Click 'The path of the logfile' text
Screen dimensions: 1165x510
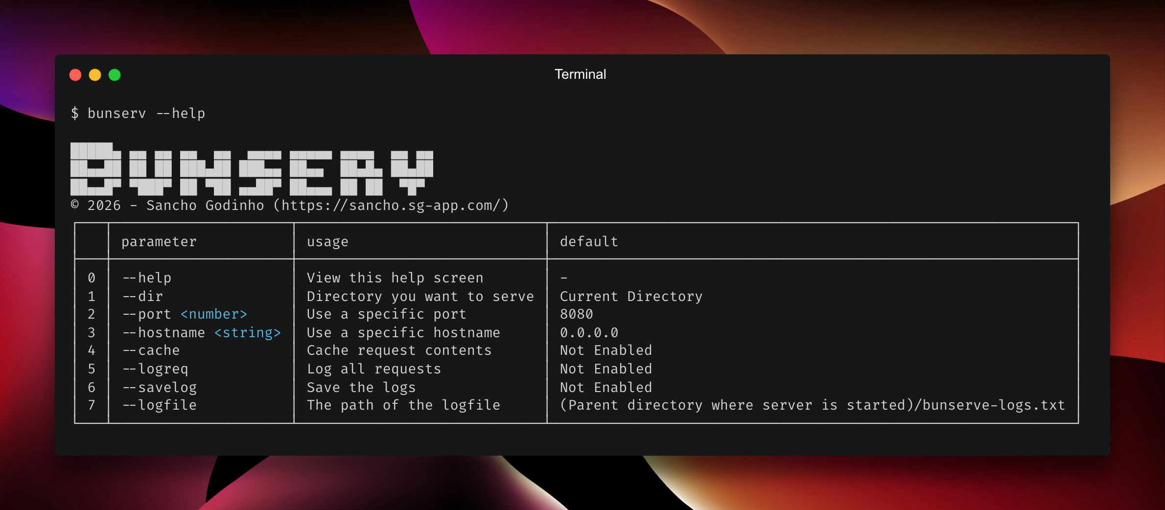(x=403, y=405)
